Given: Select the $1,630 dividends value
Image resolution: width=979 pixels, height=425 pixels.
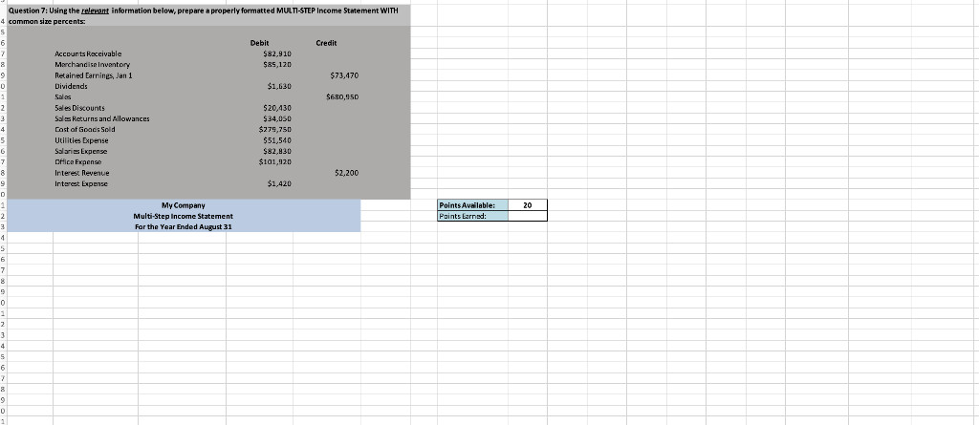Looking at the screenshot, I should coord(280,86).
